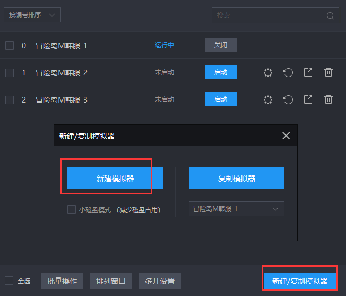Viewport: 346px width, 296px height.
Task: Click bottom 新建/复制模拟器 button
Action: (300, 281)
